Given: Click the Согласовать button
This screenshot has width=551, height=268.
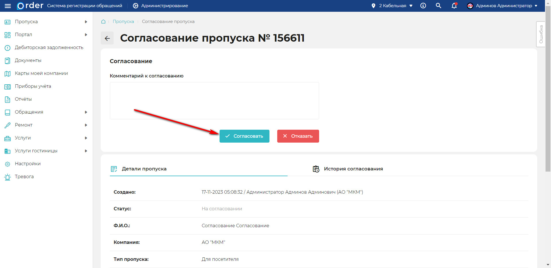Looking at the screenshot, I should pyautogui.click(x=244, y=136).
